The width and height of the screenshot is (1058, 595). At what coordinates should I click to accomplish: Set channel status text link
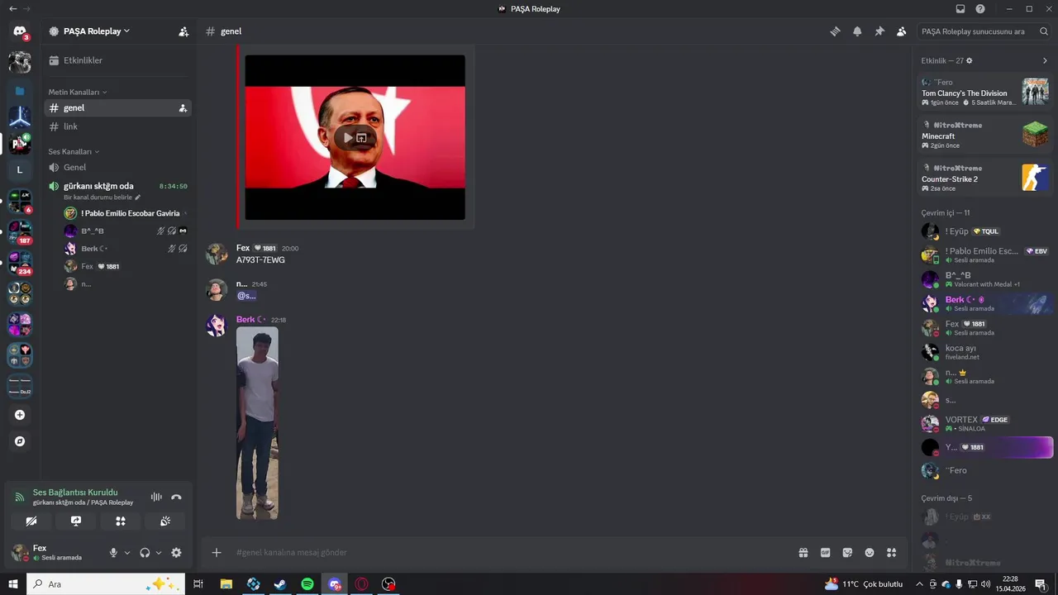pos(102,198)
